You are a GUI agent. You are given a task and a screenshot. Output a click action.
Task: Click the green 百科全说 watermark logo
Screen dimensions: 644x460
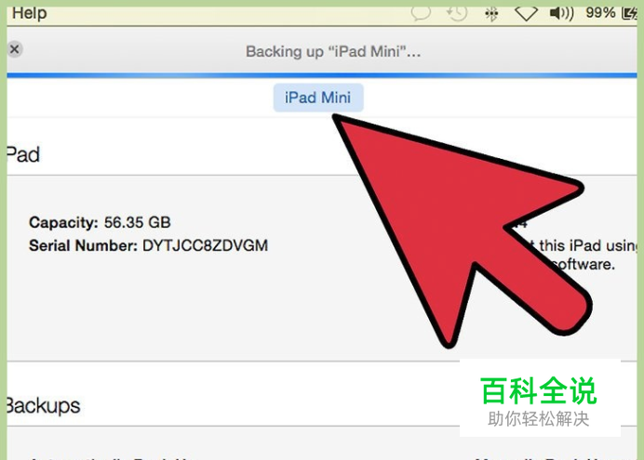pyautogui.click(x=539, y=390)
